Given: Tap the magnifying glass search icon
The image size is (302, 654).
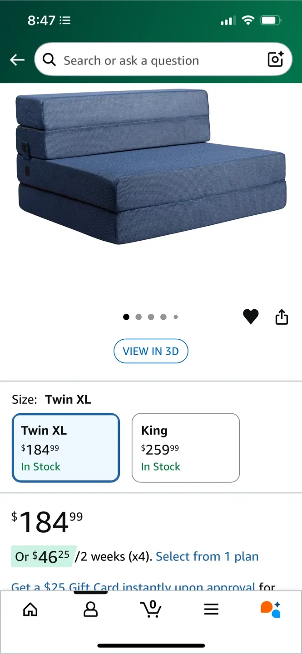Looking at the screenshot, I should coord(50,59).
